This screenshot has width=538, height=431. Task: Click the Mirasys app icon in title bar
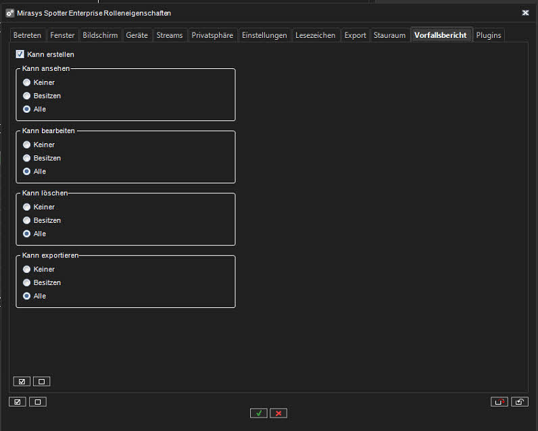10,13
